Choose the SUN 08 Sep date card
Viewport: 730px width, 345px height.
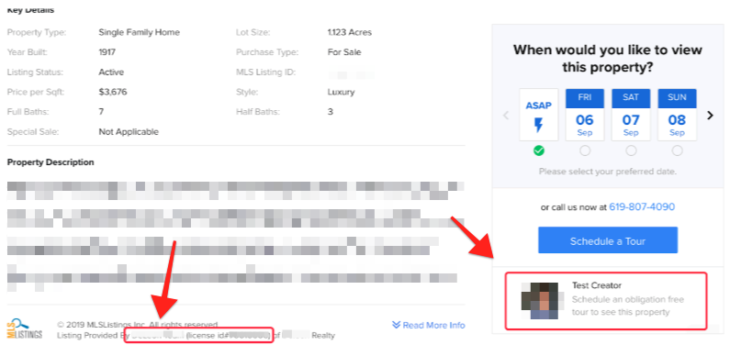point(678,115)
